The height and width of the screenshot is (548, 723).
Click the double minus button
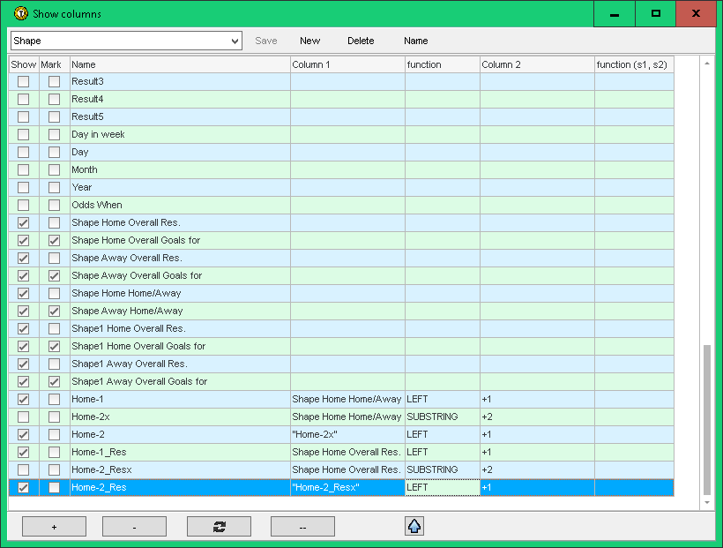coord(302,527)
